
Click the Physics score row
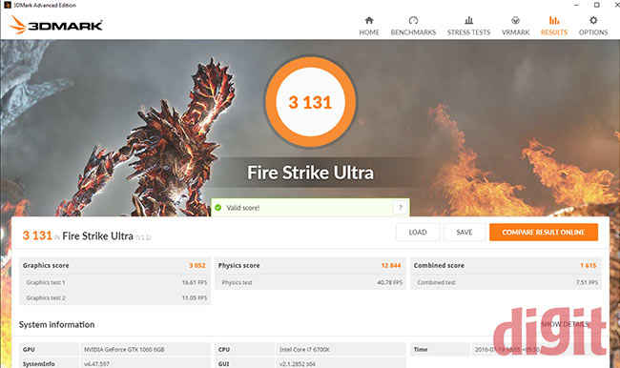(310, 265)
